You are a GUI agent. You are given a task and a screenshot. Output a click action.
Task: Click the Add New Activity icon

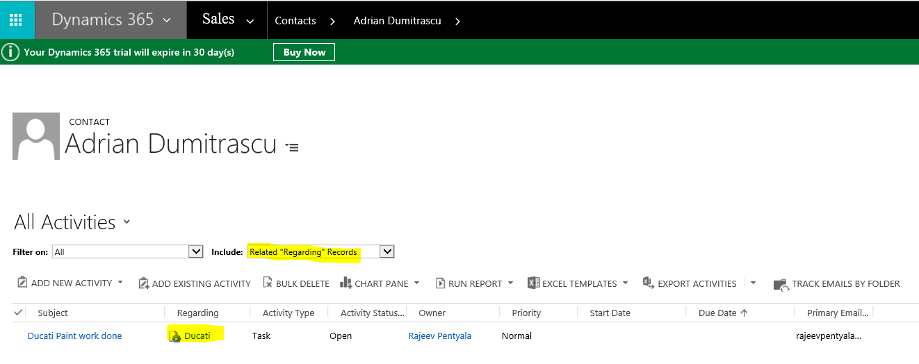pos(22,283)
